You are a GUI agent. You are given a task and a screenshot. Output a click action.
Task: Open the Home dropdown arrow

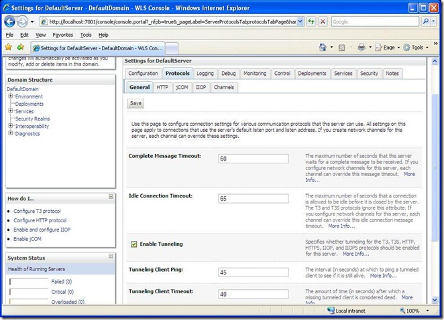pyautogui.click(x=331, y=48)
